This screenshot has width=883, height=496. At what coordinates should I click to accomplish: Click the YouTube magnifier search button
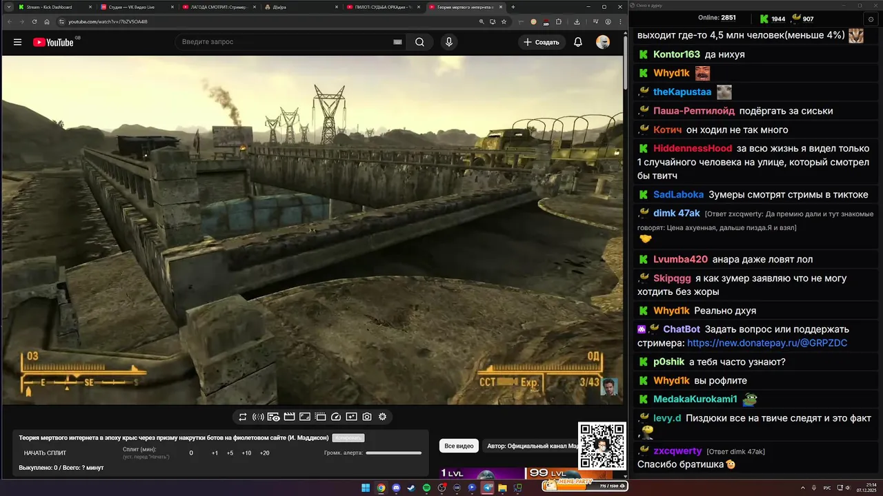(x=419, y=42)
